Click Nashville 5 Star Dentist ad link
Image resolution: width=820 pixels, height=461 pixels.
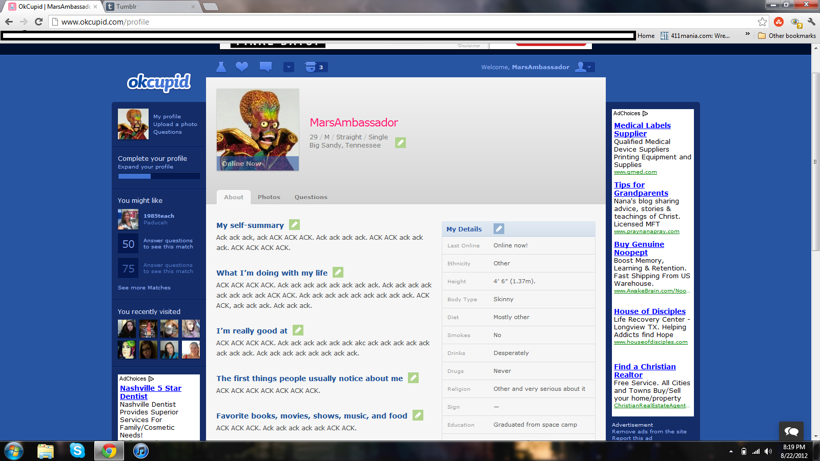point(151,392)
